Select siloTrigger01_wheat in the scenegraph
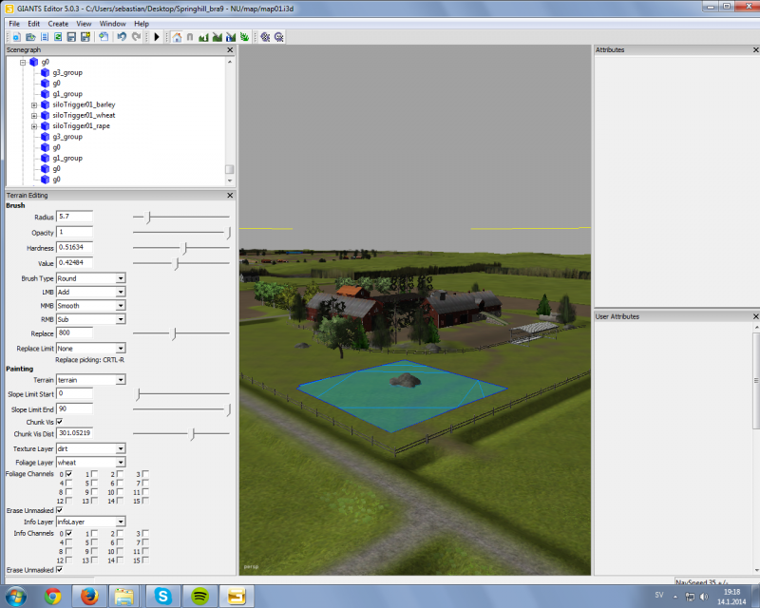760x608 pixels. click(x=84, y=115)
